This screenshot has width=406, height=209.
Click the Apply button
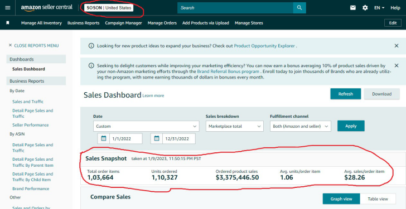[x=351, y=126]
